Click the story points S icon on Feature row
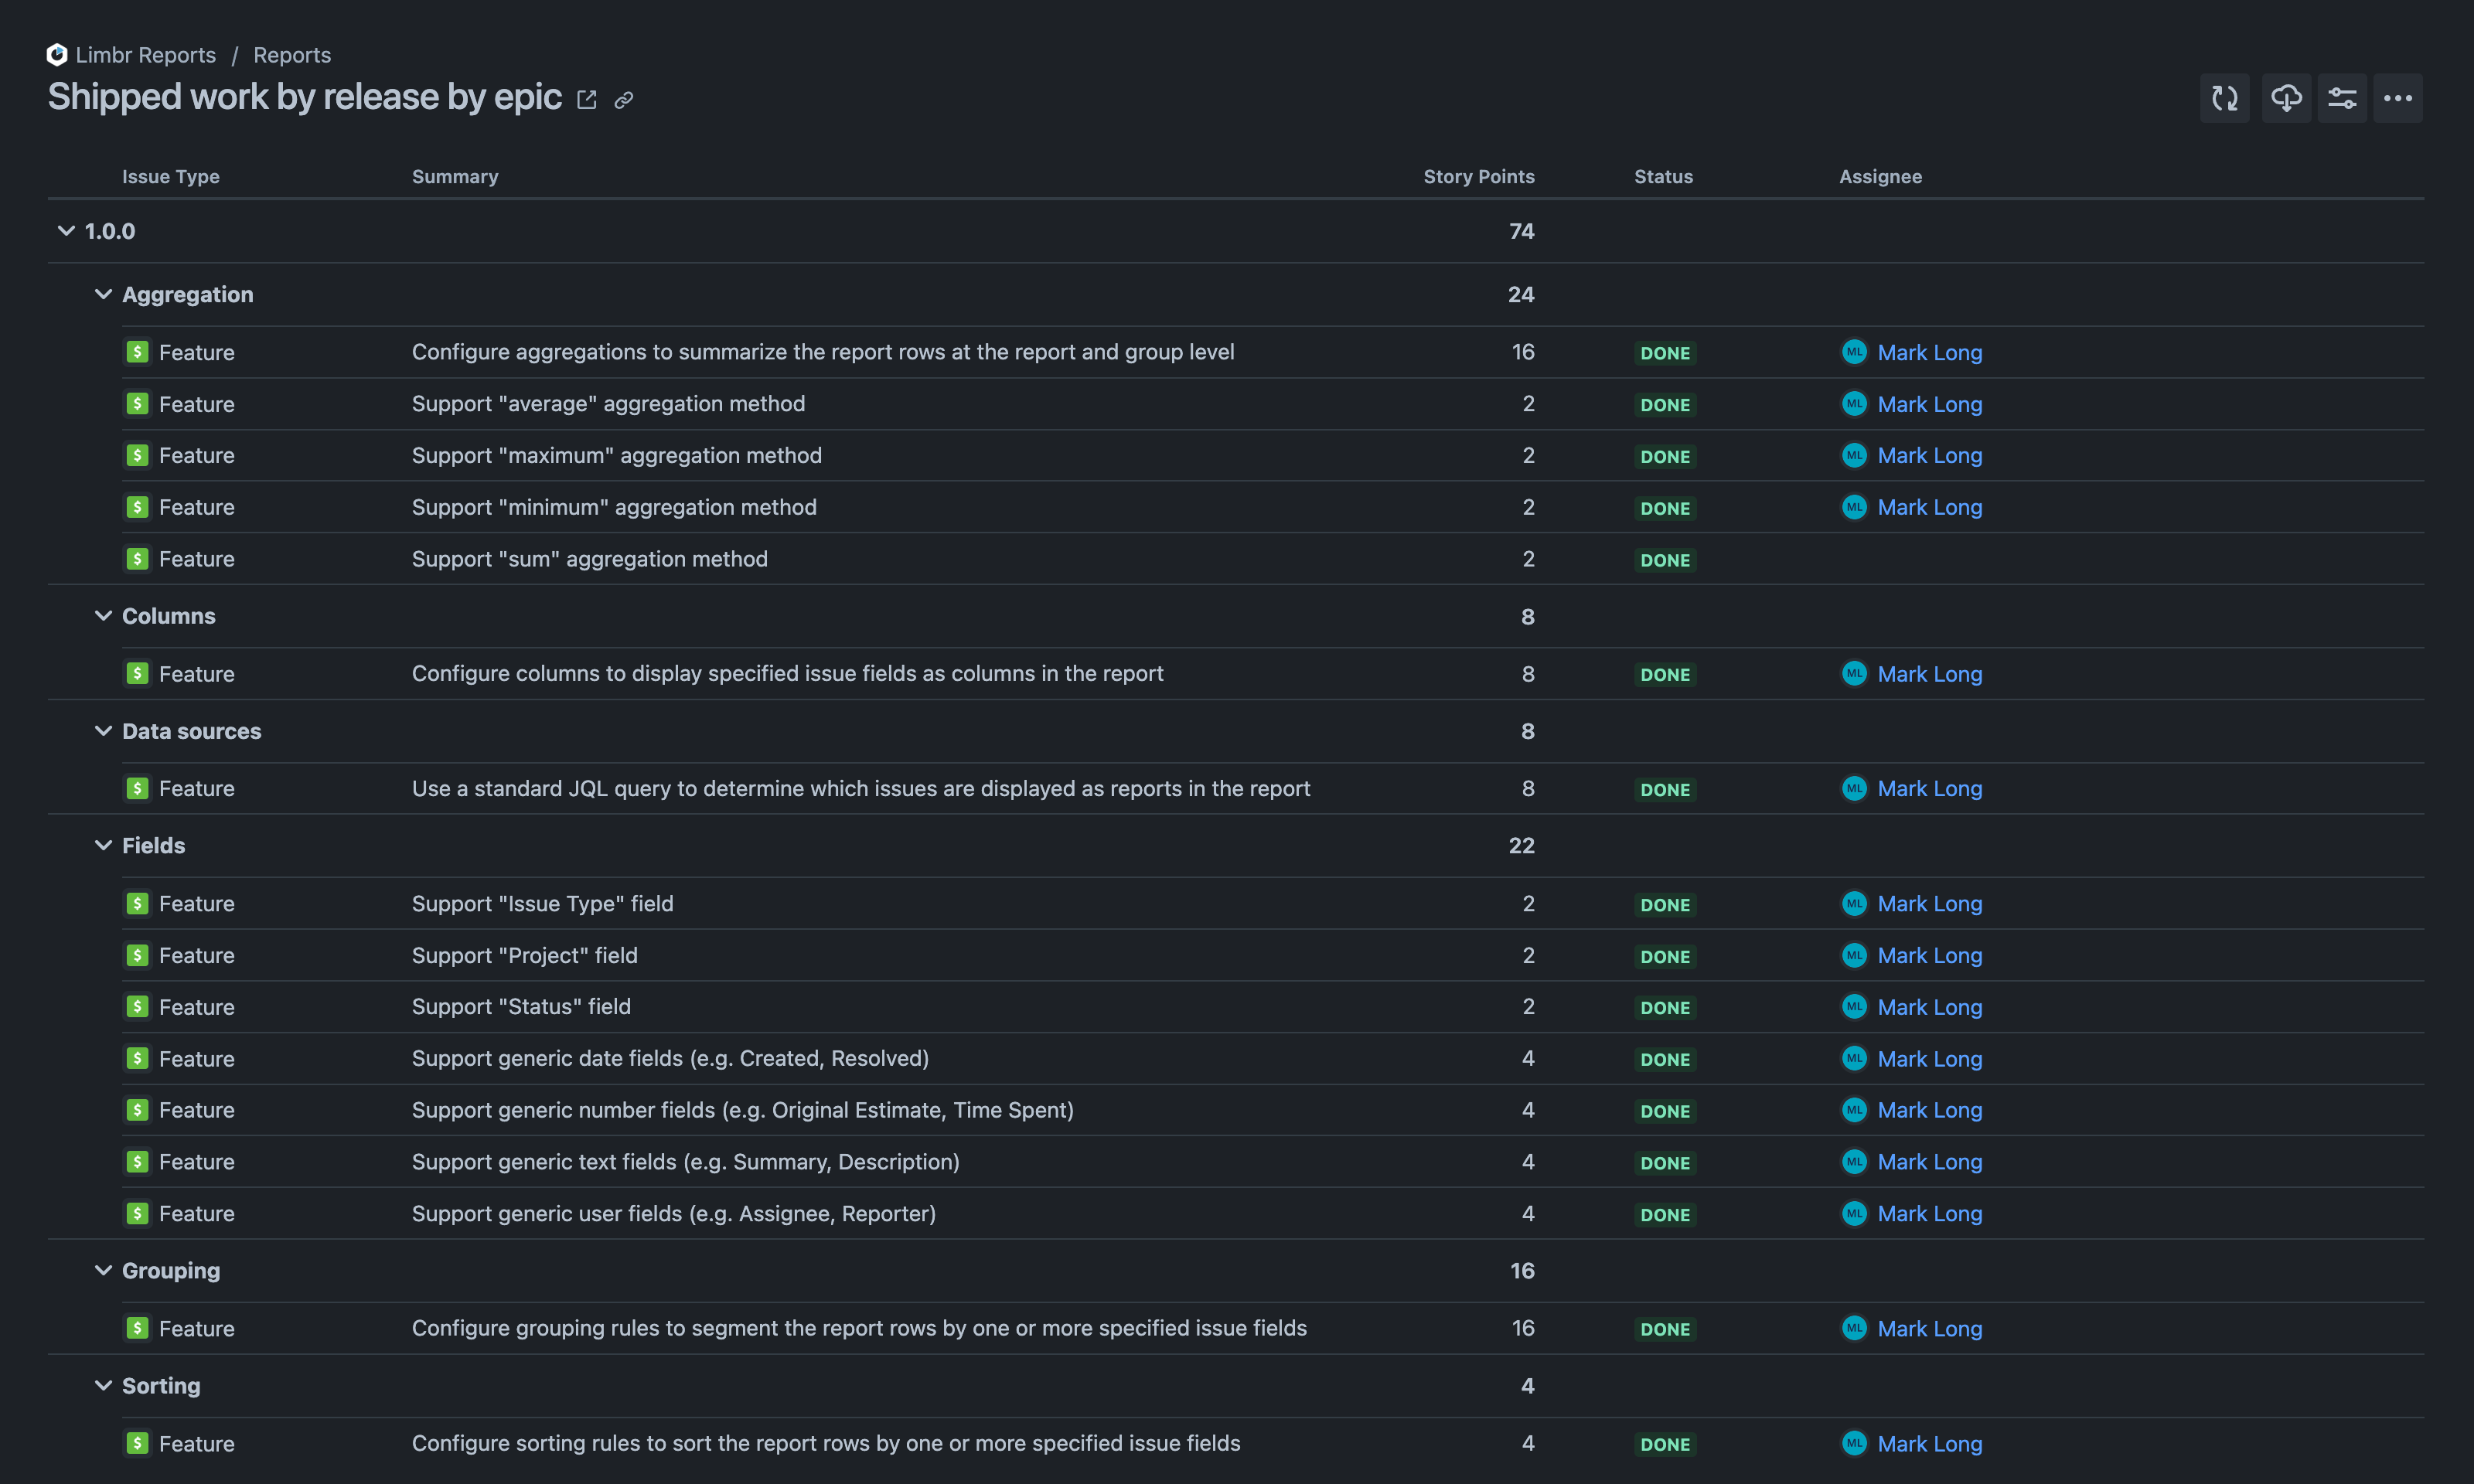This screenshot has height=1484, width=2474. [136, 352]
